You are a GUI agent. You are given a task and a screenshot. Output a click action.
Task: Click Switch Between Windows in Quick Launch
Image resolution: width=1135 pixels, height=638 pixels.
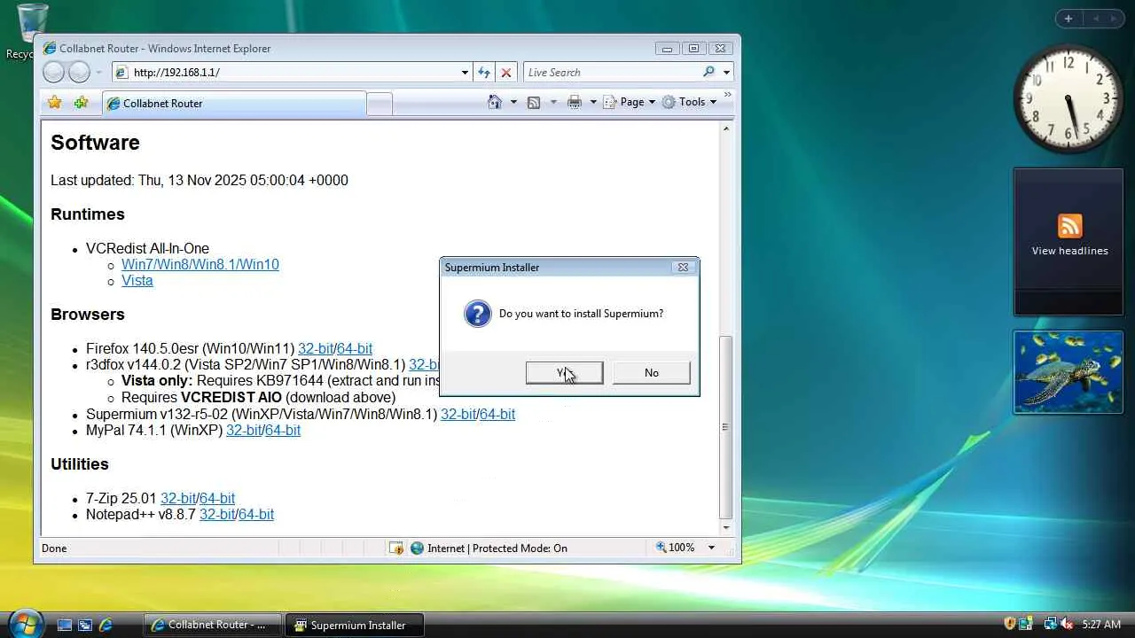85,625
